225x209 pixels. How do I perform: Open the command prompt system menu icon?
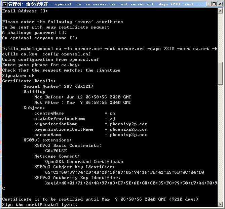pos(5,4)
